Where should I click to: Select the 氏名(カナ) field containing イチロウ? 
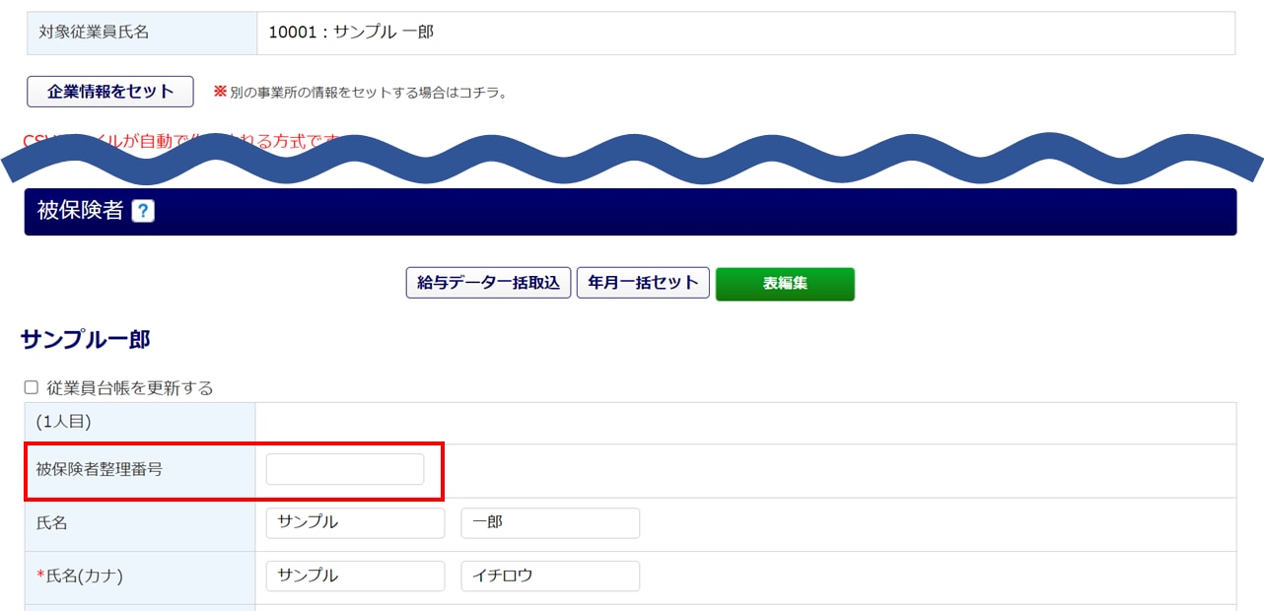[x=550, y=576]
